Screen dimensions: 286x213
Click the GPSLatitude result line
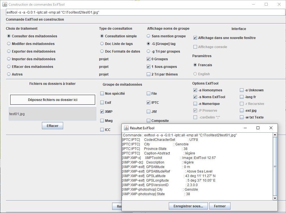[169, 176]
